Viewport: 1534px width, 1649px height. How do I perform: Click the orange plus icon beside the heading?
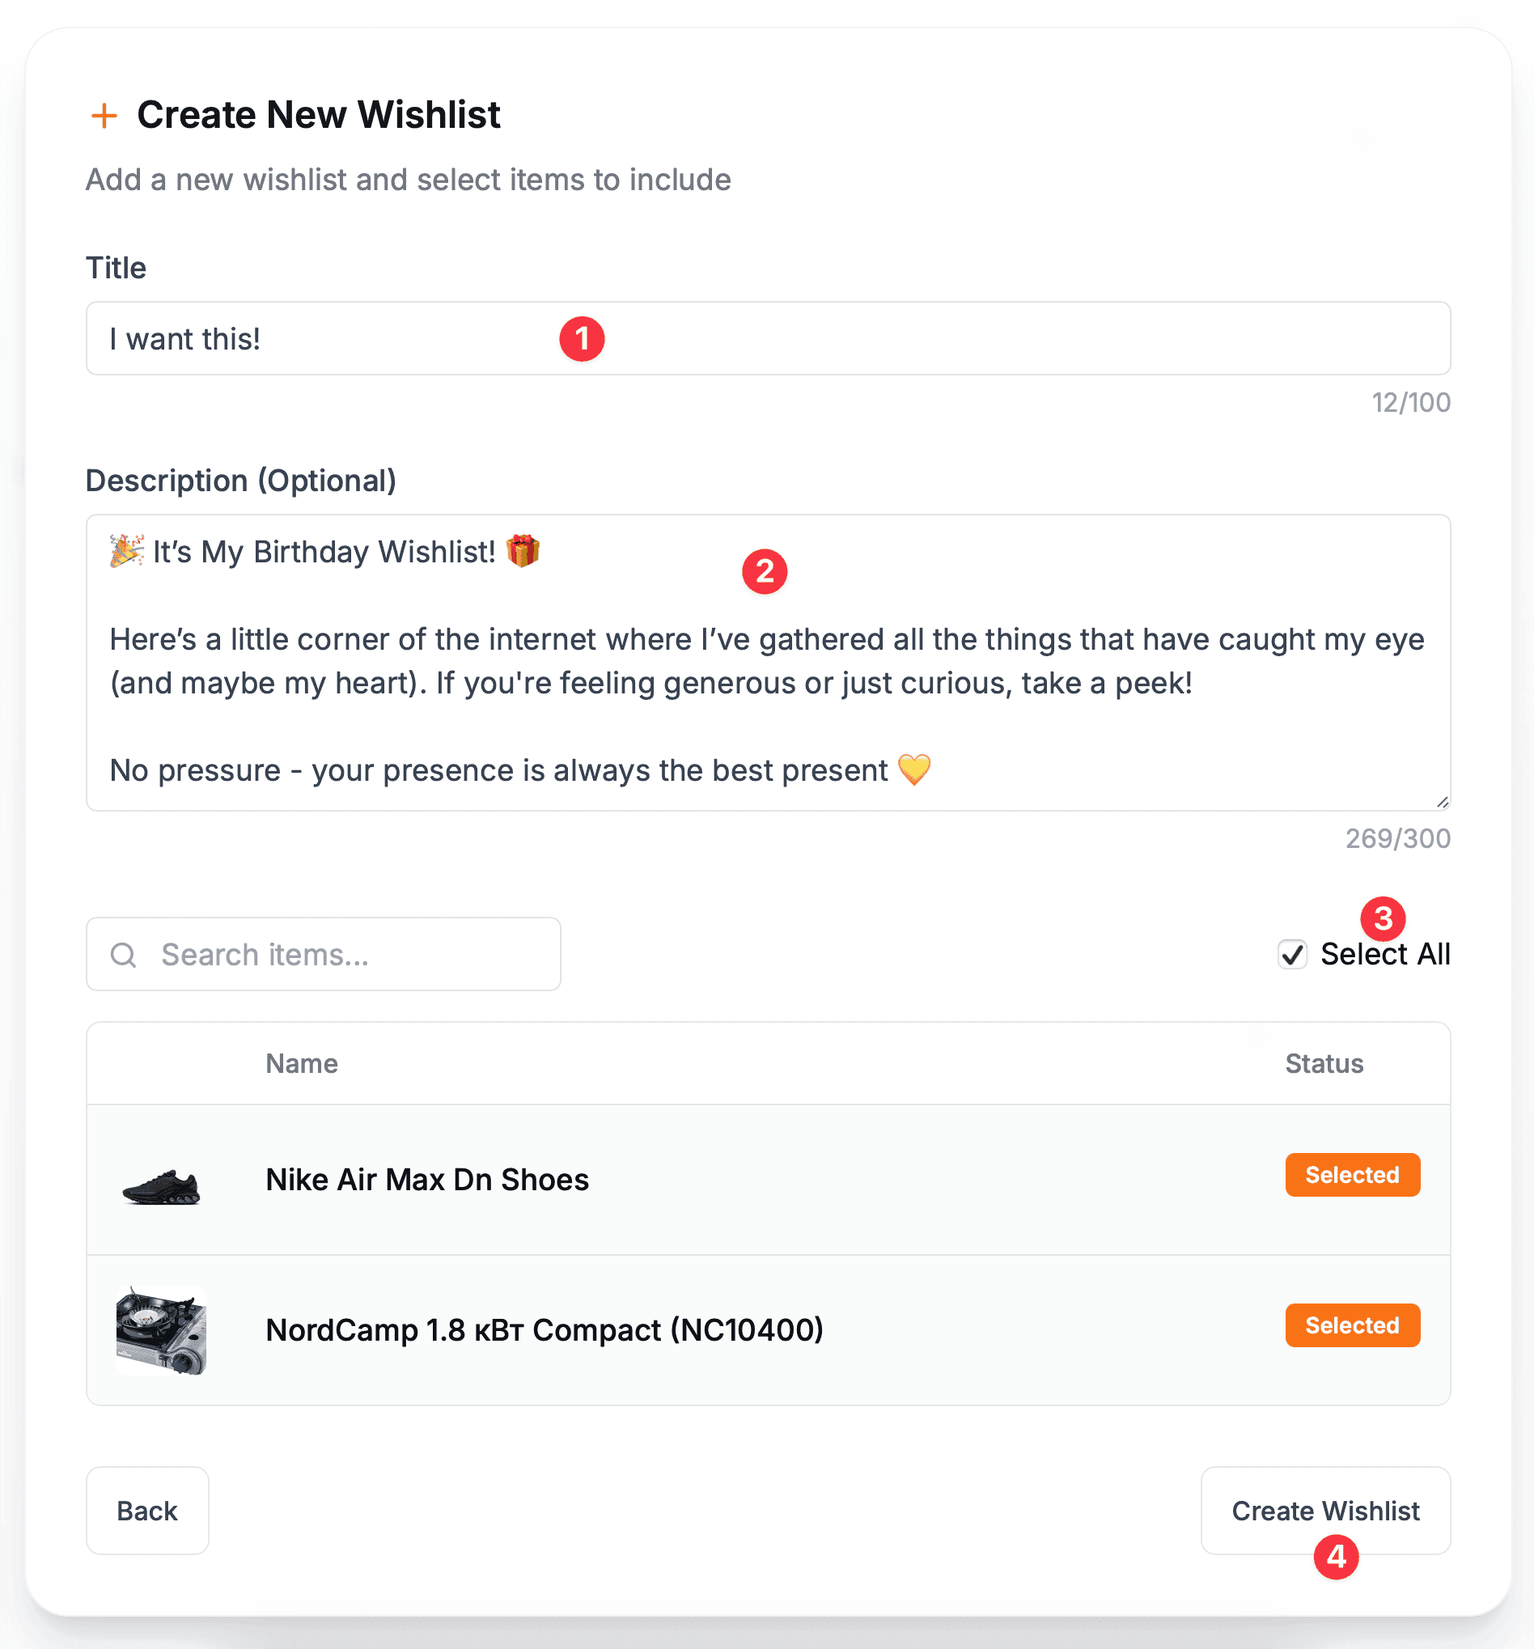(104, 115)
